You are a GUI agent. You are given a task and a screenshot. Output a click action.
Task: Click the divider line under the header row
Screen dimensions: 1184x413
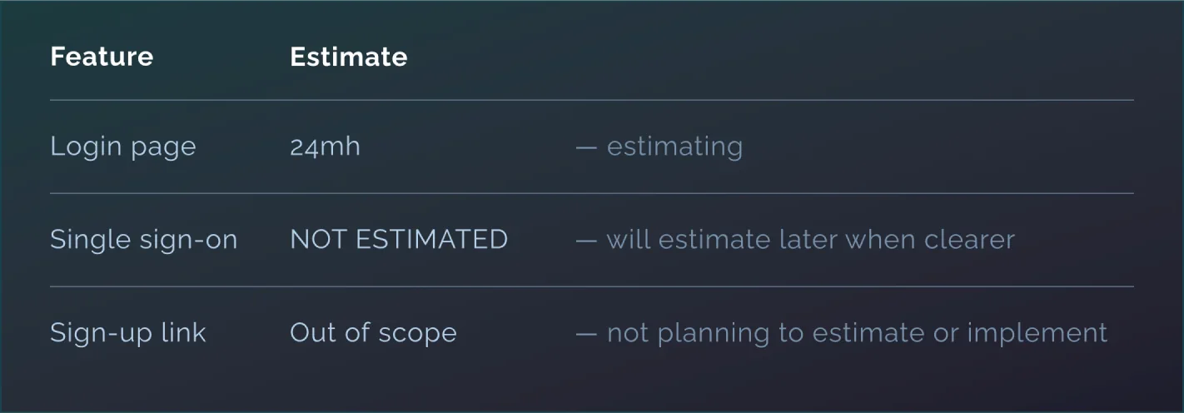click(591, 100)
